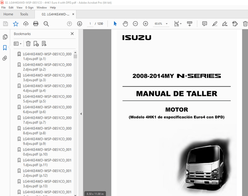Open bookmarks options list dropdown
248x196 pixels.
(18, 44)
